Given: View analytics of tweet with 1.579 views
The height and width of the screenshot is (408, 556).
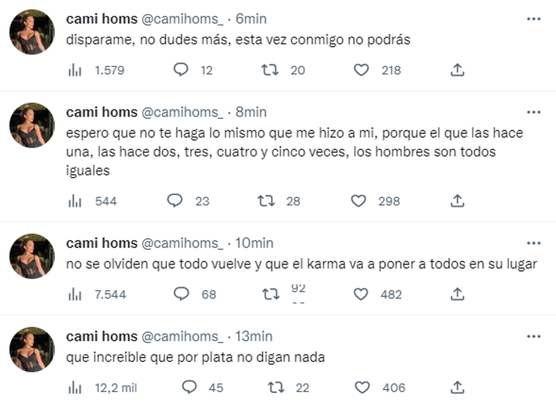Looking at the screenshot, I should (x=75, y=70).
